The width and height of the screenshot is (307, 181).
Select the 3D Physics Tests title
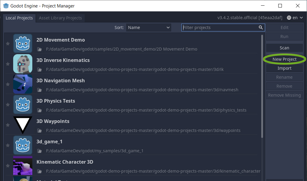56,101
